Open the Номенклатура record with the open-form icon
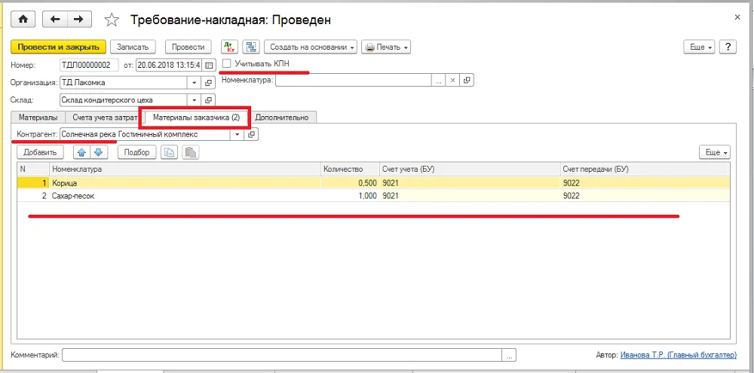 coord(467,81)
